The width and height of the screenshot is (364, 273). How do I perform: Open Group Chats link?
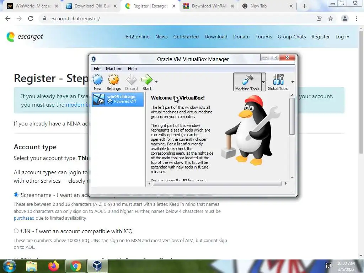click(292, 37)
